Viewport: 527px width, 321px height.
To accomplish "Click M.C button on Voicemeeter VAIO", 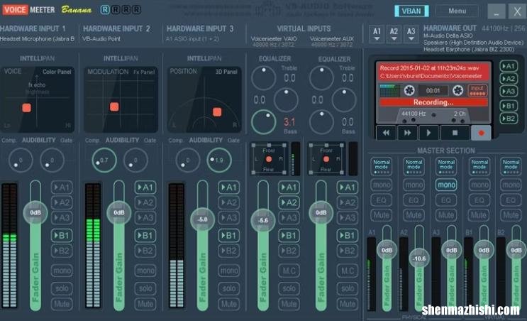I will click(289, 271).
